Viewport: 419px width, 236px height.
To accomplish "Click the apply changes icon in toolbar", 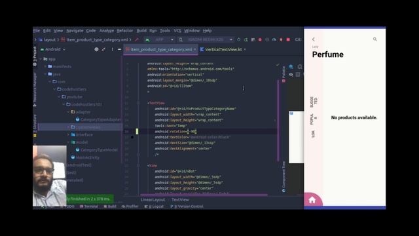I will coord(246,39).
